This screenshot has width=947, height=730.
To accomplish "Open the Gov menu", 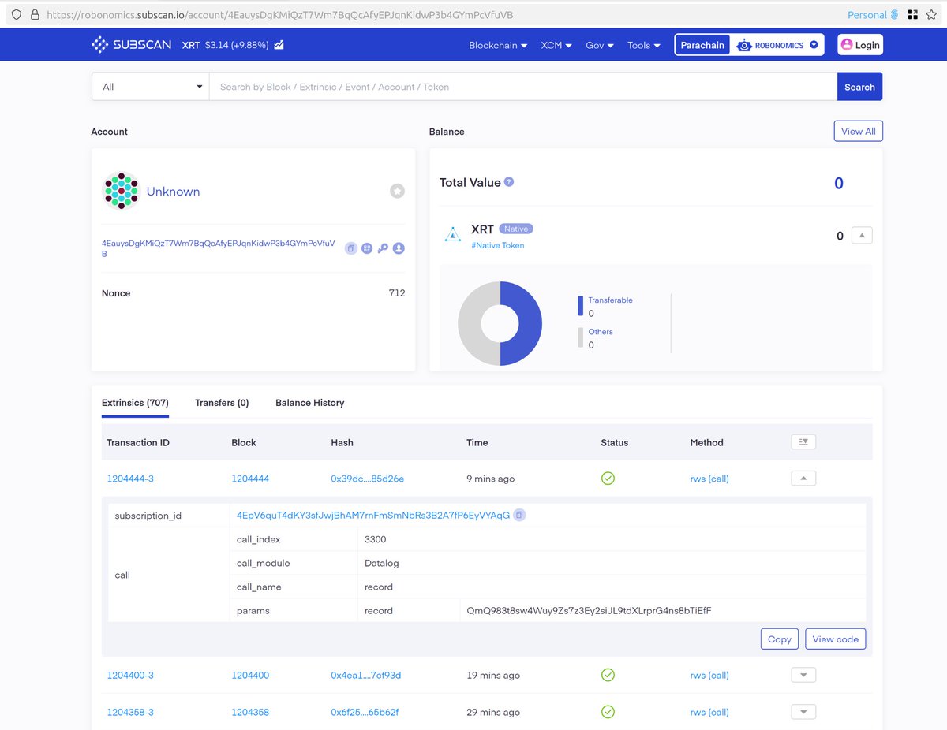I will click(600, 45).
